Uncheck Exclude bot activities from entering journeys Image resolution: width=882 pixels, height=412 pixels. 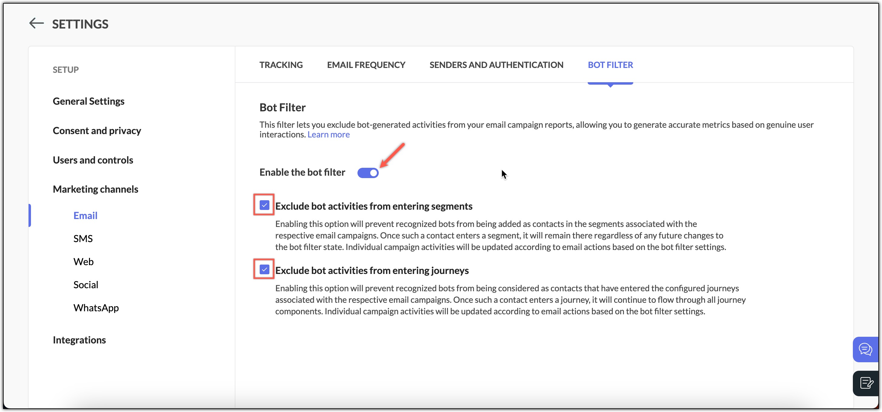coord(264,269)
